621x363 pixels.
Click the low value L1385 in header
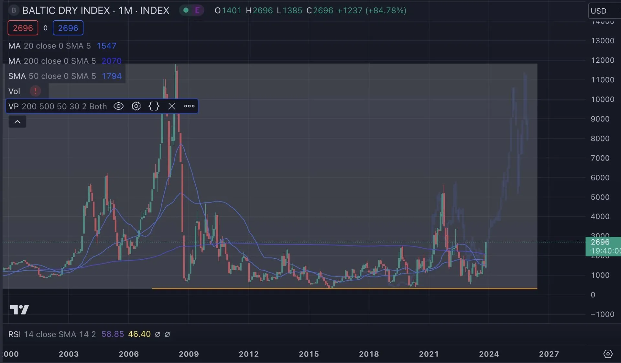pos(289,10)
